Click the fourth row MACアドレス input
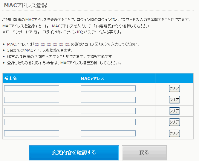 pos(108,122)
